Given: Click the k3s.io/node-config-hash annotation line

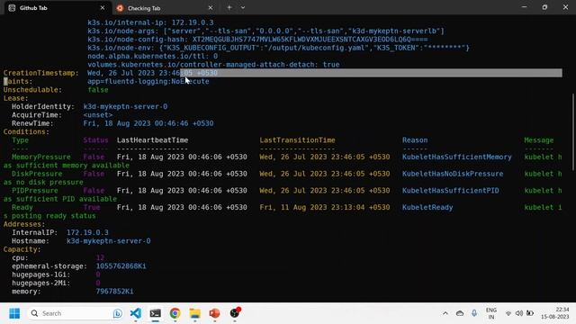Looking at the screenshot, I should (257, 40).
